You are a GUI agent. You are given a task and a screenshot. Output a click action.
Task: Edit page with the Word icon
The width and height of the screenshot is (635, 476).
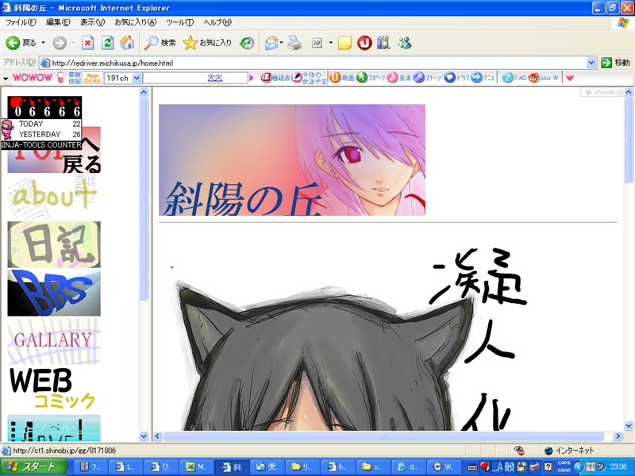click(x=317, y=43)
